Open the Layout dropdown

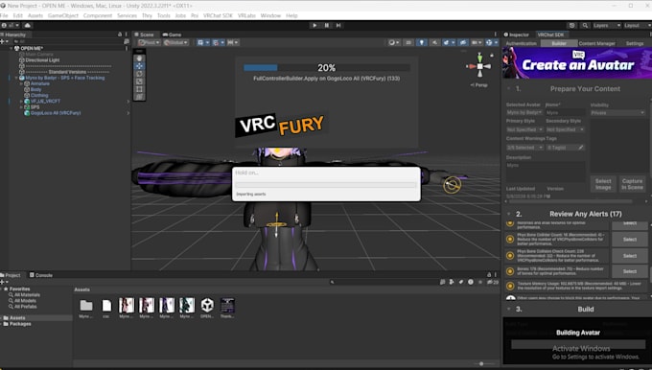coord(637,25)
